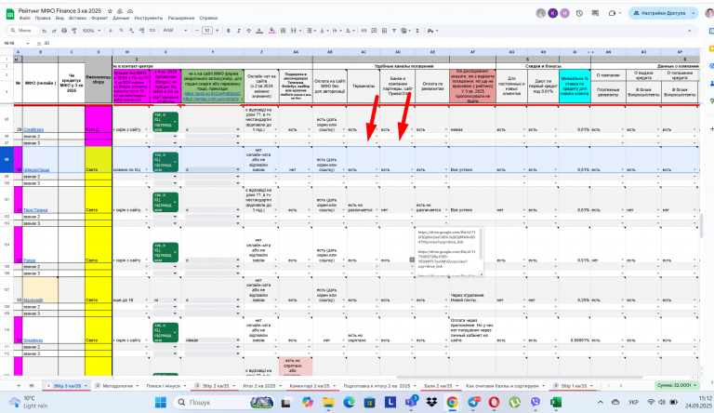Open the Creditkasa link in row 29
The image size is (714, 413).
click(x=33, y=129)
